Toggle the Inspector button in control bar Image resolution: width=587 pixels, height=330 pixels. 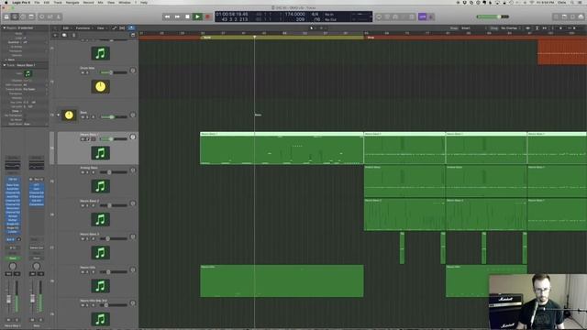click(x=15, y=16)
